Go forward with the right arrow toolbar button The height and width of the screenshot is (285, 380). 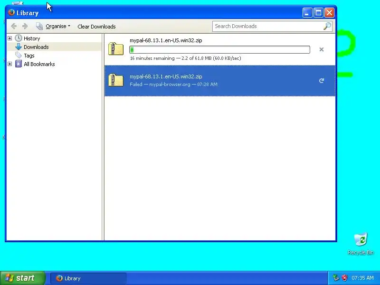click(25, 26)
